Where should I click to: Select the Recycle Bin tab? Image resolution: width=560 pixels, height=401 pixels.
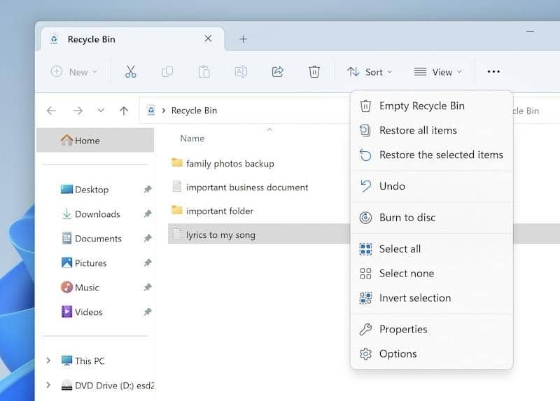[x=133, y=39]
